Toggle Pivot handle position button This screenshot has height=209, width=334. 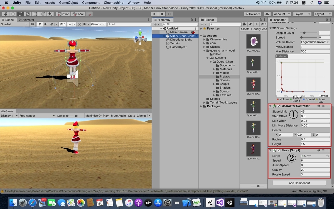click(x=63, y=14)
